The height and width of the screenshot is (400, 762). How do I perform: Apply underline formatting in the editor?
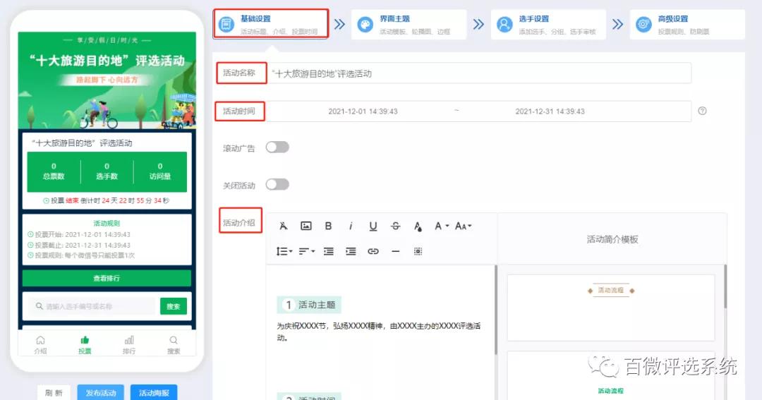click(373, 226)
